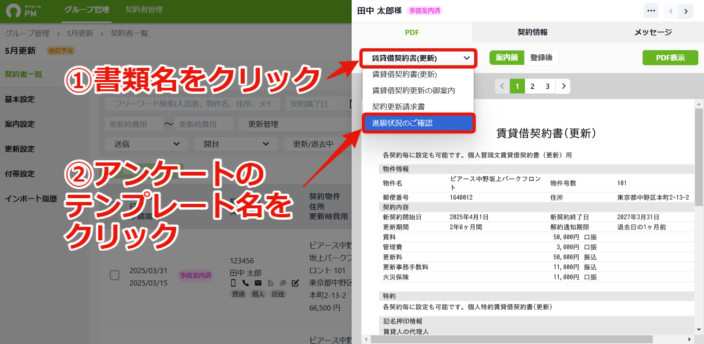The height and width of the screenshot is (344, 704).
Task: Click グループ管理 breadcrumb link
Action: (27, 34)
